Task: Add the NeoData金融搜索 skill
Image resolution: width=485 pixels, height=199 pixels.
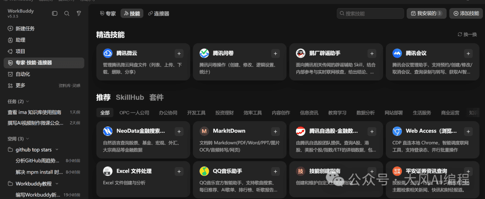Action: coord(179,131)
